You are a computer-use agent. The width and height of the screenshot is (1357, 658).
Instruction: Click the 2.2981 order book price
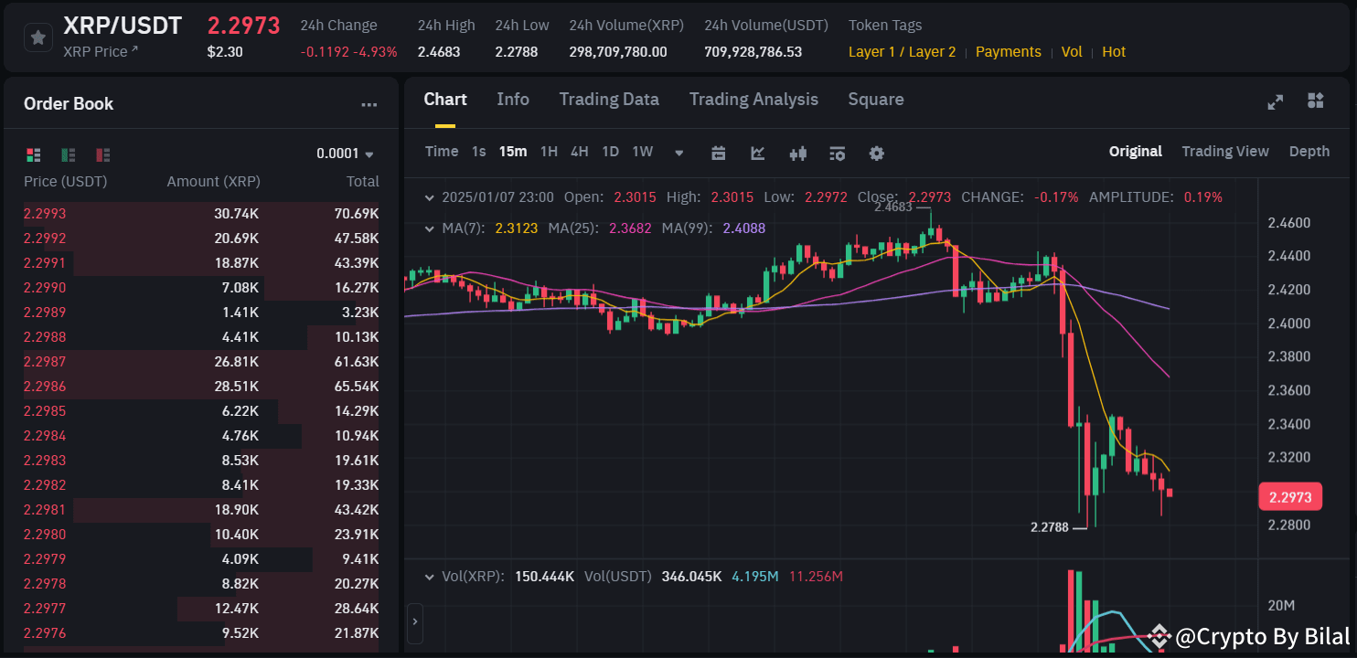(45, 510)
